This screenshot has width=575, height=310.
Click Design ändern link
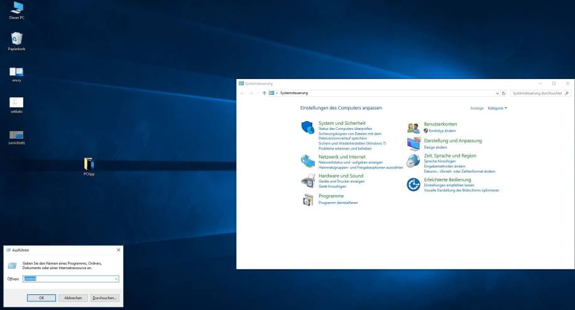pyautogui.click(x=435, y=147)
